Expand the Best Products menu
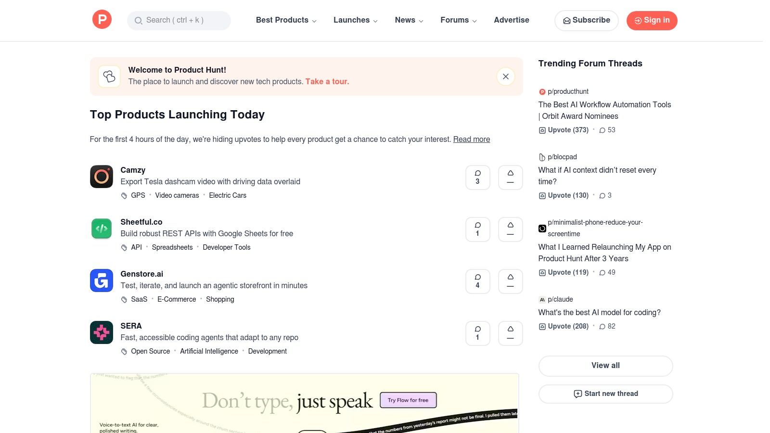This screenshot has height=433, width=770. coord(285,20)
